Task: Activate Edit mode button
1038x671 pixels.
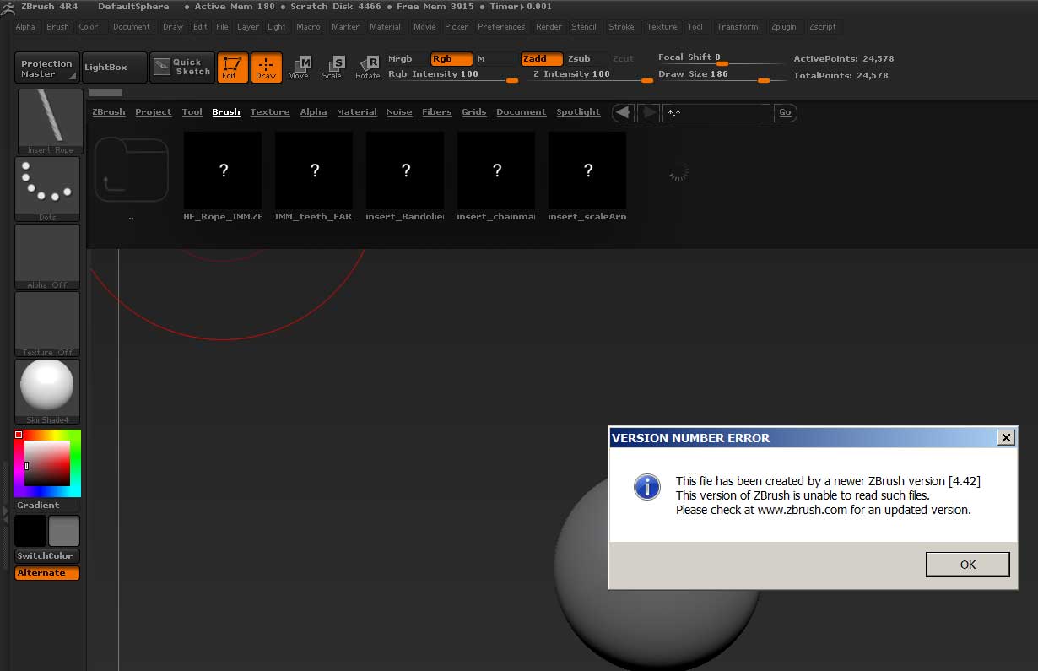Action: tap(232, 68)
